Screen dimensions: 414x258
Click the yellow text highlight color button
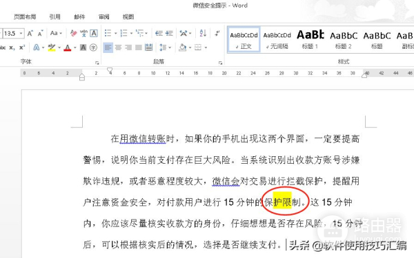click(52, 47)
